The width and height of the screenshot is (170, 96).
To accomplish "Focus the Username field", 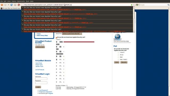I will click(x=41, y=79).
